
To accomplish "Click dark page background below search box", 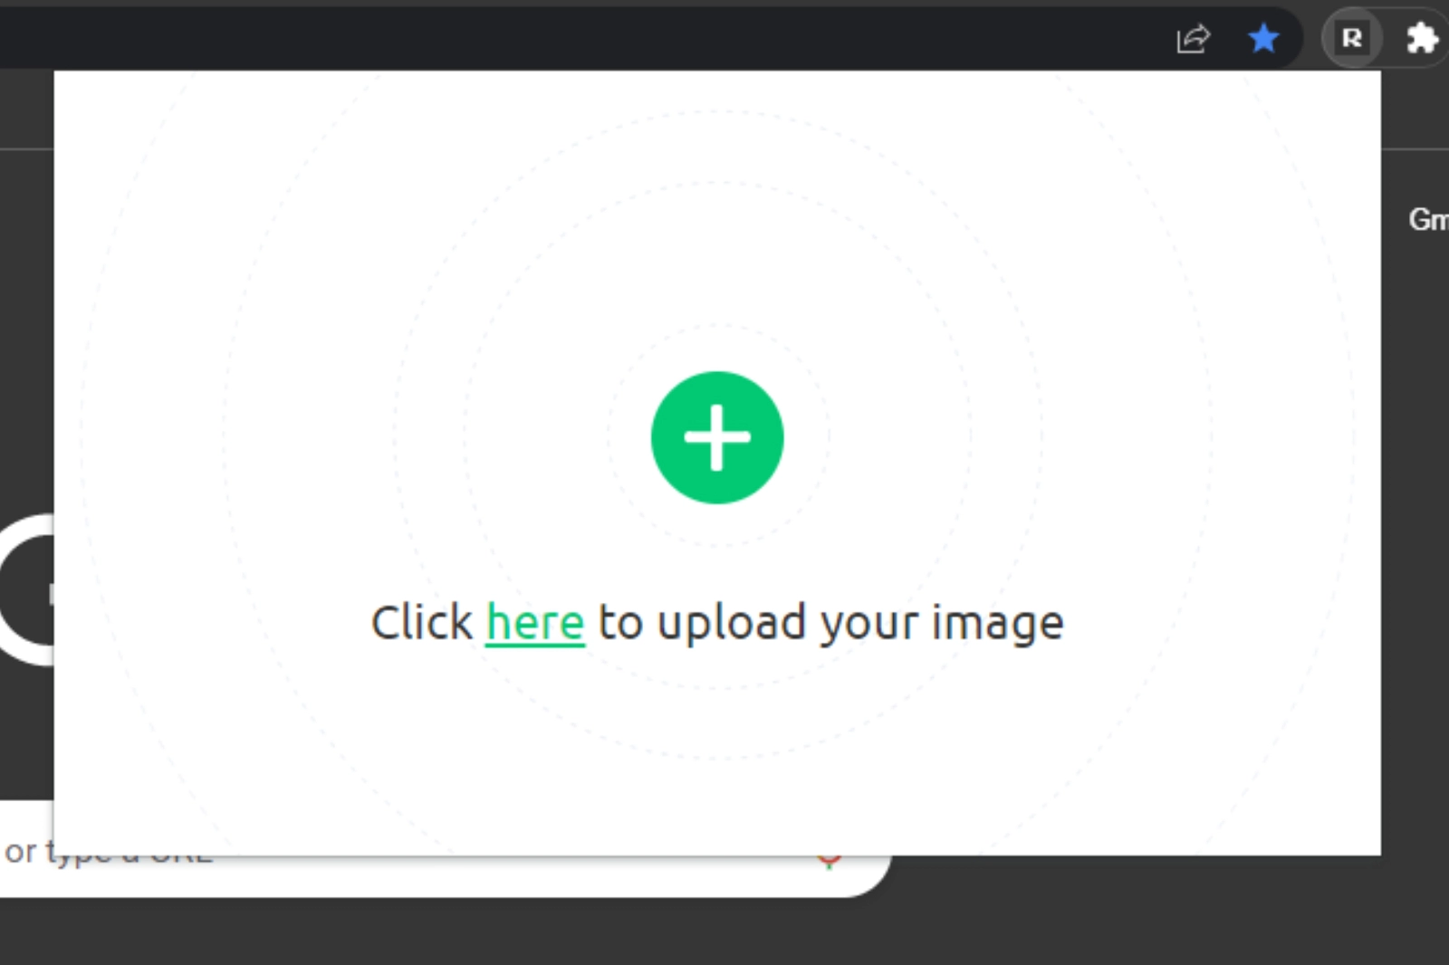I will coord(724,932).
